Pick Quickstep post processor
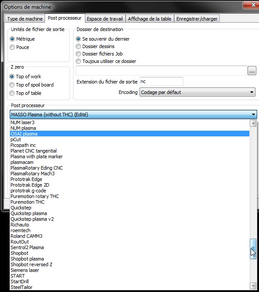 click(x=129, y=208)
